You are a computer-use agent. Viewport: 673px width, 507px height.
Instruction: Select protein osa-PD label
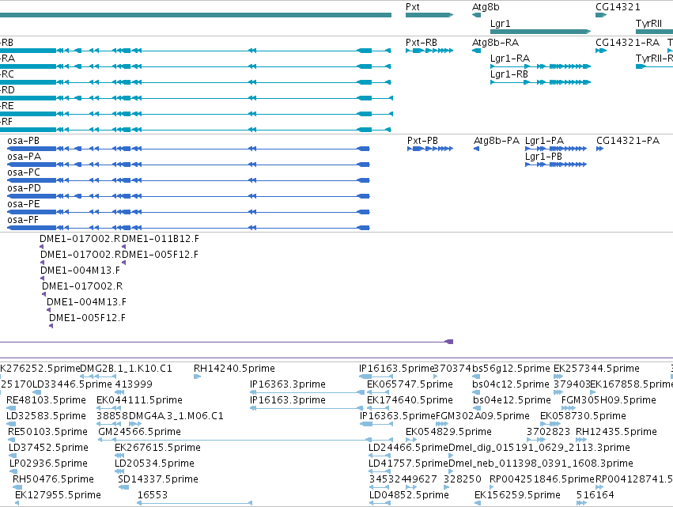[24, 188]
